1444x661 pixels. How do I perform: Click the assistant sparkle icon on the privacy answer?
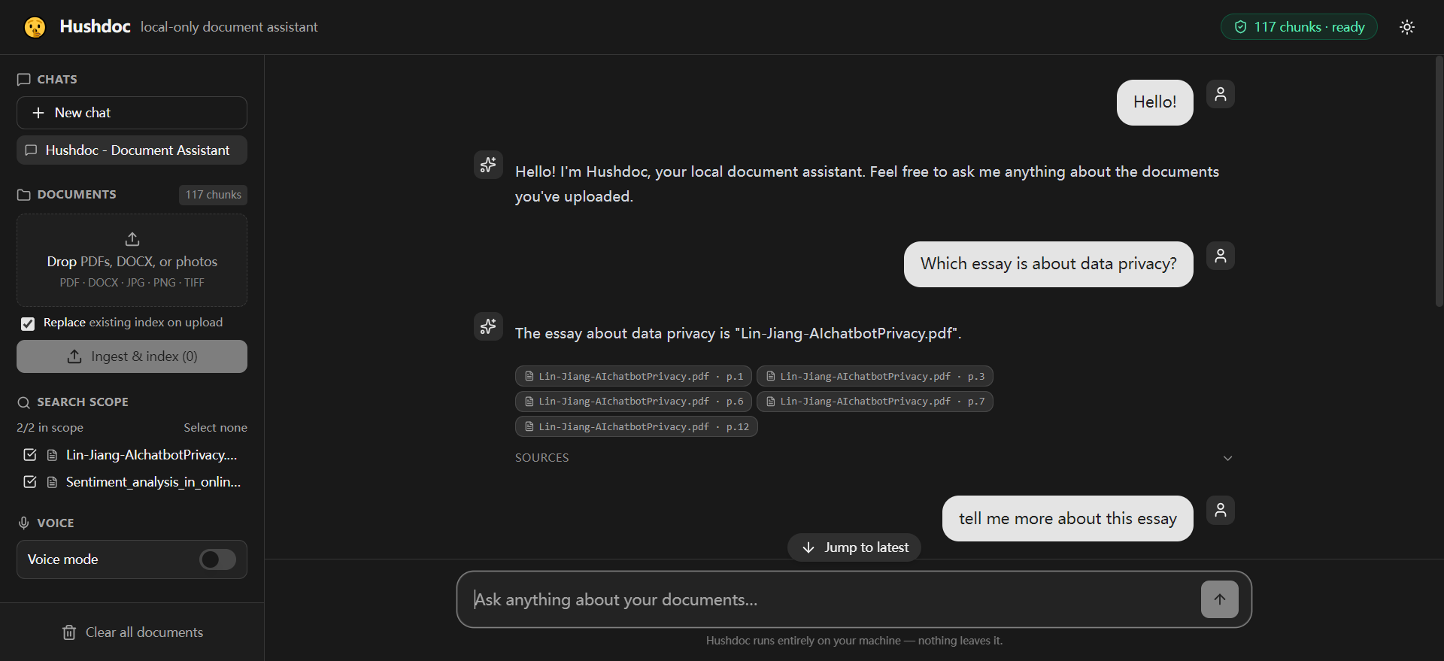(488, 326)
